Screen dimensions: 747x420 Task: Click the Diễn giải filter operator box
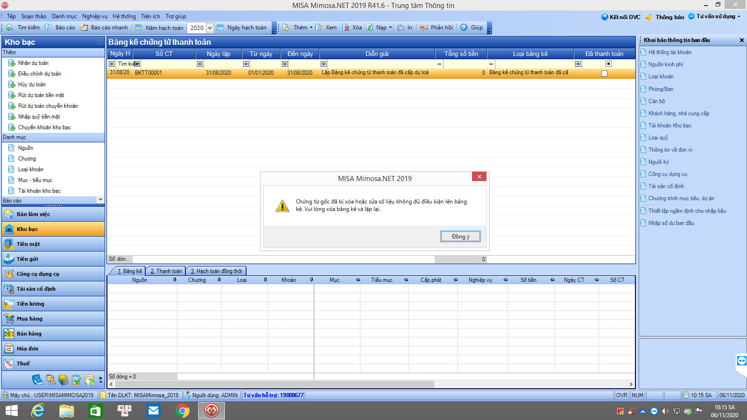(x=324, y=64)
